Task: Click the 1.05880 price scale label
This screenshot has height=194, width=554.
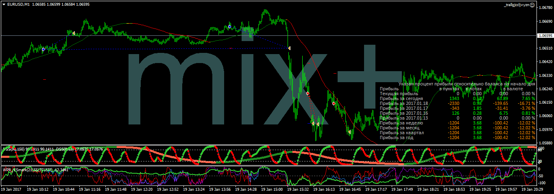Action: pos(545,143)
